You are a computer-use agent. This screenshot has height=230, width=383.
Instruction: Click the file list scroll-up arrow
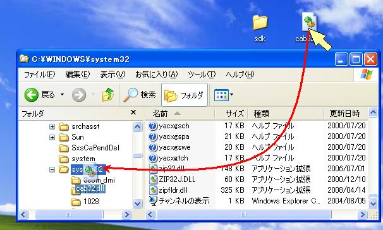(x=373, y=112)
